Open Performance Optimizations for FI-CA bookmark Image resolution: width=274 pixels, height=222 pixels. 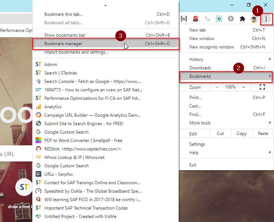[105, 98]
